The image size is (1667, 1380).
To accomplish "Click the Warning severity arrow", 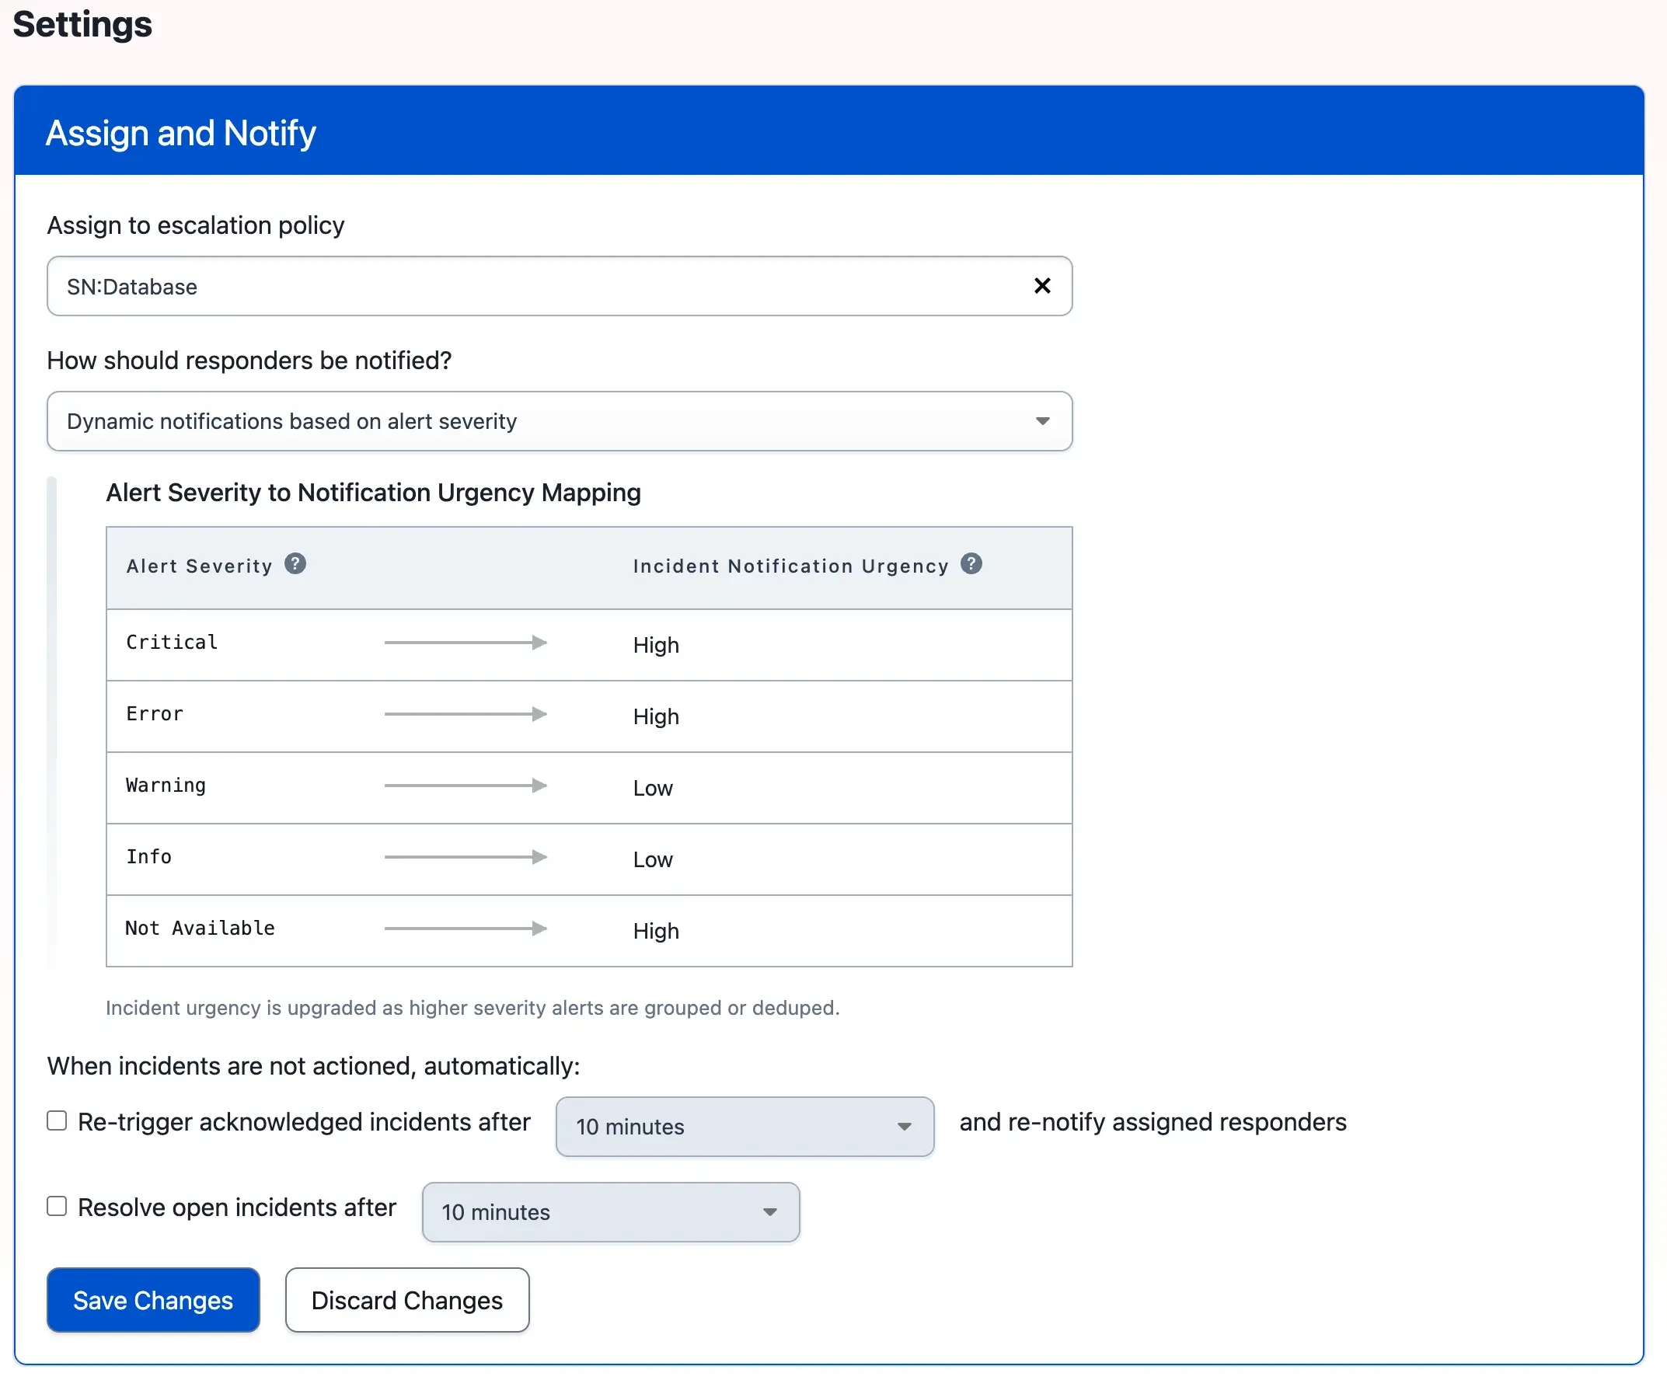I will (x=466, y=786).
